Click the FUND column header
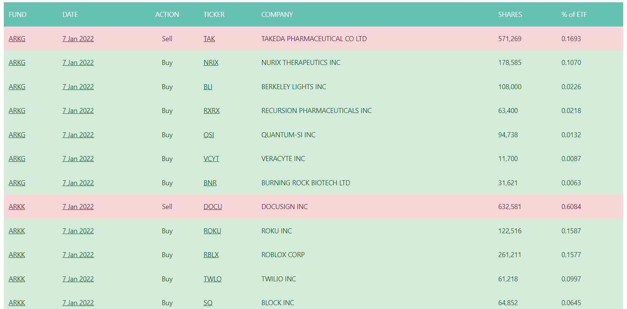This screenshot has width=627, height=309. coord(18,15)
